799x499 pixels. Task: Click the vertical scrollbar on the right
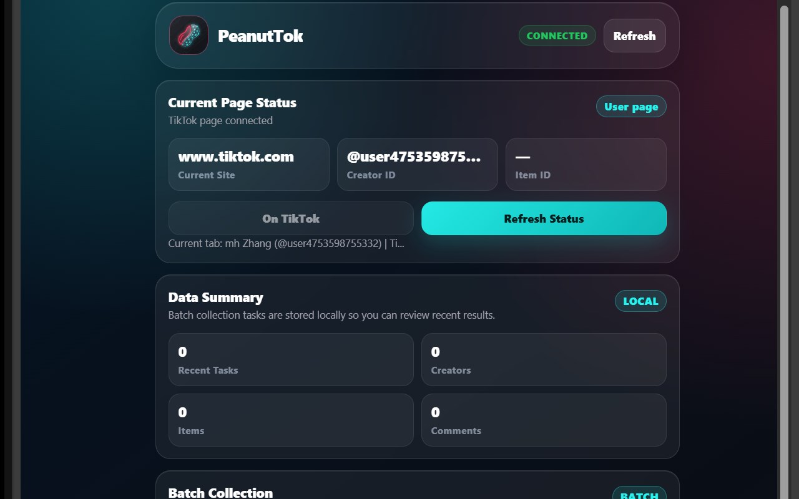pos(785,249)
